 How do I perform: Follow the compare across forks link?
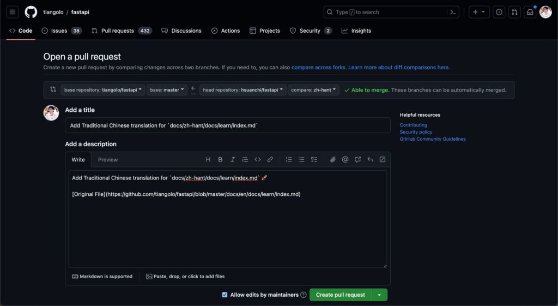tap(318, 67)
